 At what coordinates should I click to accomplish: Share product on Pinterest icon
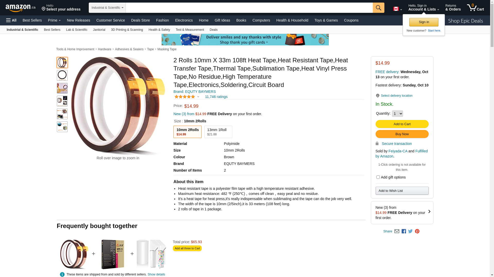(417, 231)
